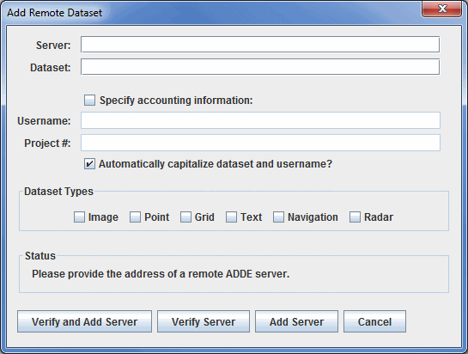Enable Specify accounting information checkbox

[89, 101]
